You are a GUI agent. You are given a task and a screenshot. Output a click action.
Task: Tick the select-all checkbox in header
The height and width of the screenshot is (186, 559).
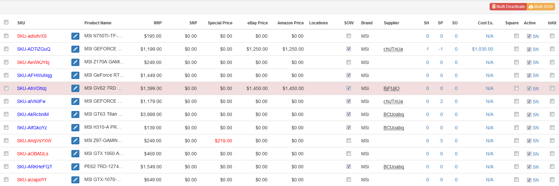click(6, 22)
